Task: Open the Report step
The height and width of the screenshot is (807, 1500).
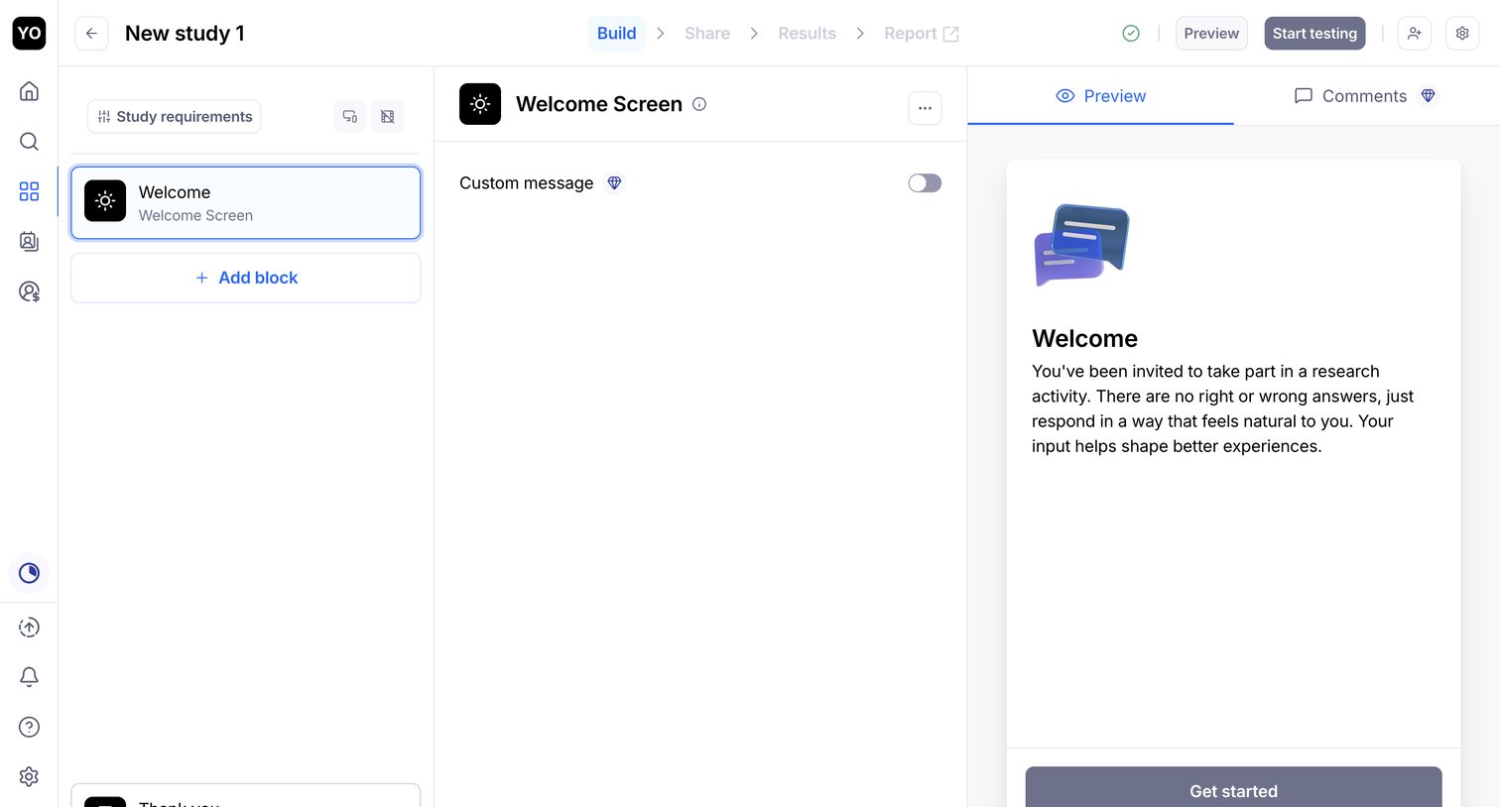Action: tap(921, 33)
